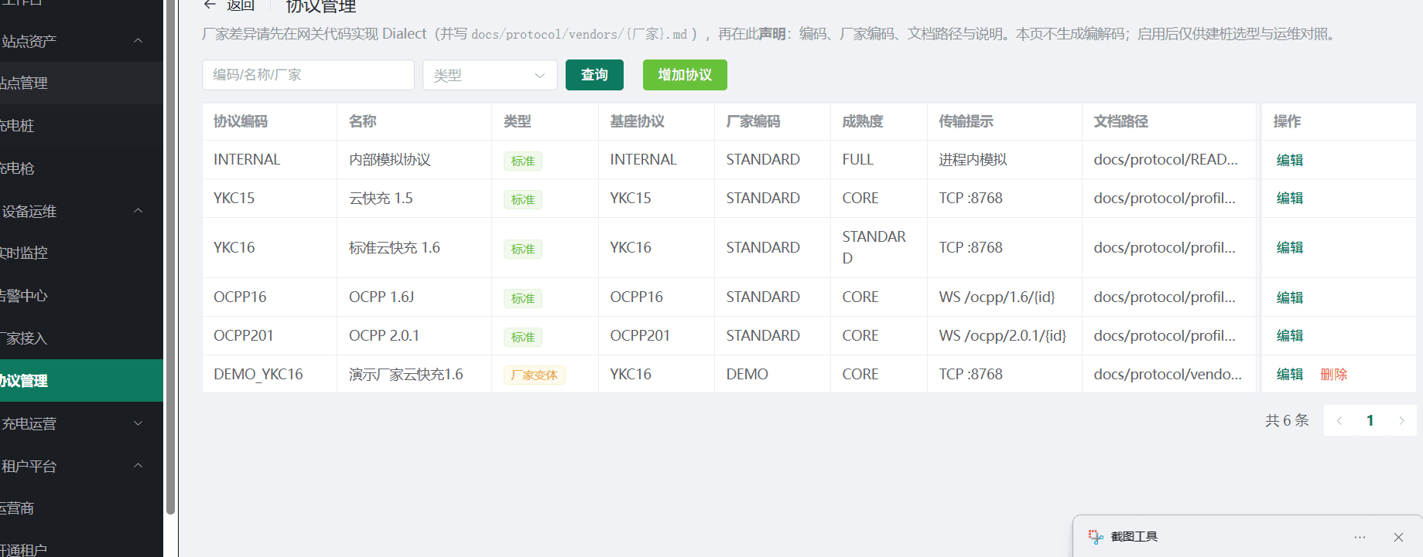This screenshot has height=557, width=1423.
Task: Select page 1 in pagination
Action: [1370, 420]
